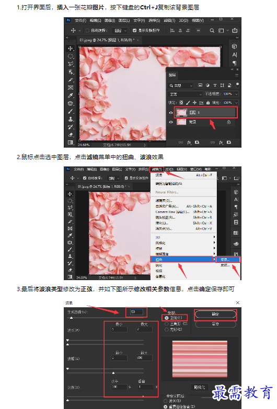Filter layers by type layers (T icon)
The height and width of the screenshot is (409, 277).
215,86
